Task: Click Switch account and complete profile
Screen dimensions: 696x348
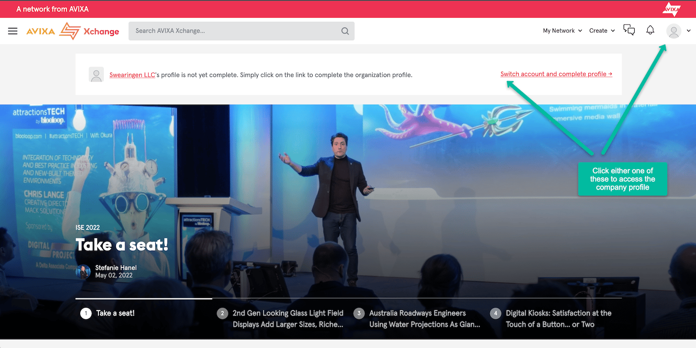Action: click(x=556, y=74)
